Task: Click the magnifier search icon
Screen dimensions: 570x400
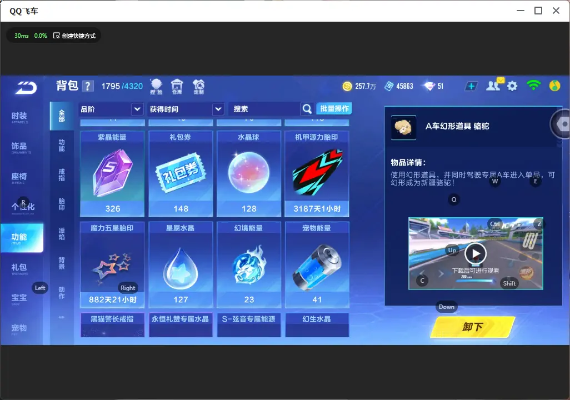Action: tap(307, 109)
